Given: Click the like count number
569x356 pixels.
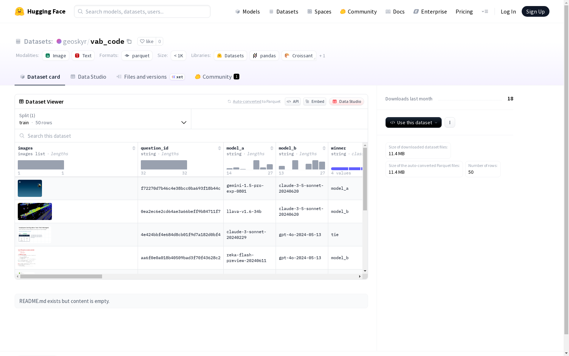Looking at the screenshot, I should [x=160, y=41].
